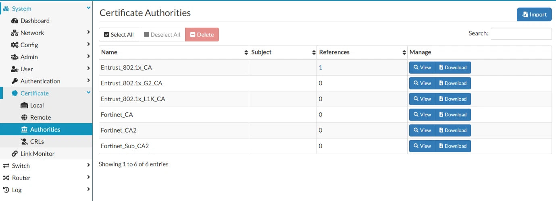The image size is (556, 201).
Task: Click the Certificate badge icon
Action: click(x=15, y=93)
